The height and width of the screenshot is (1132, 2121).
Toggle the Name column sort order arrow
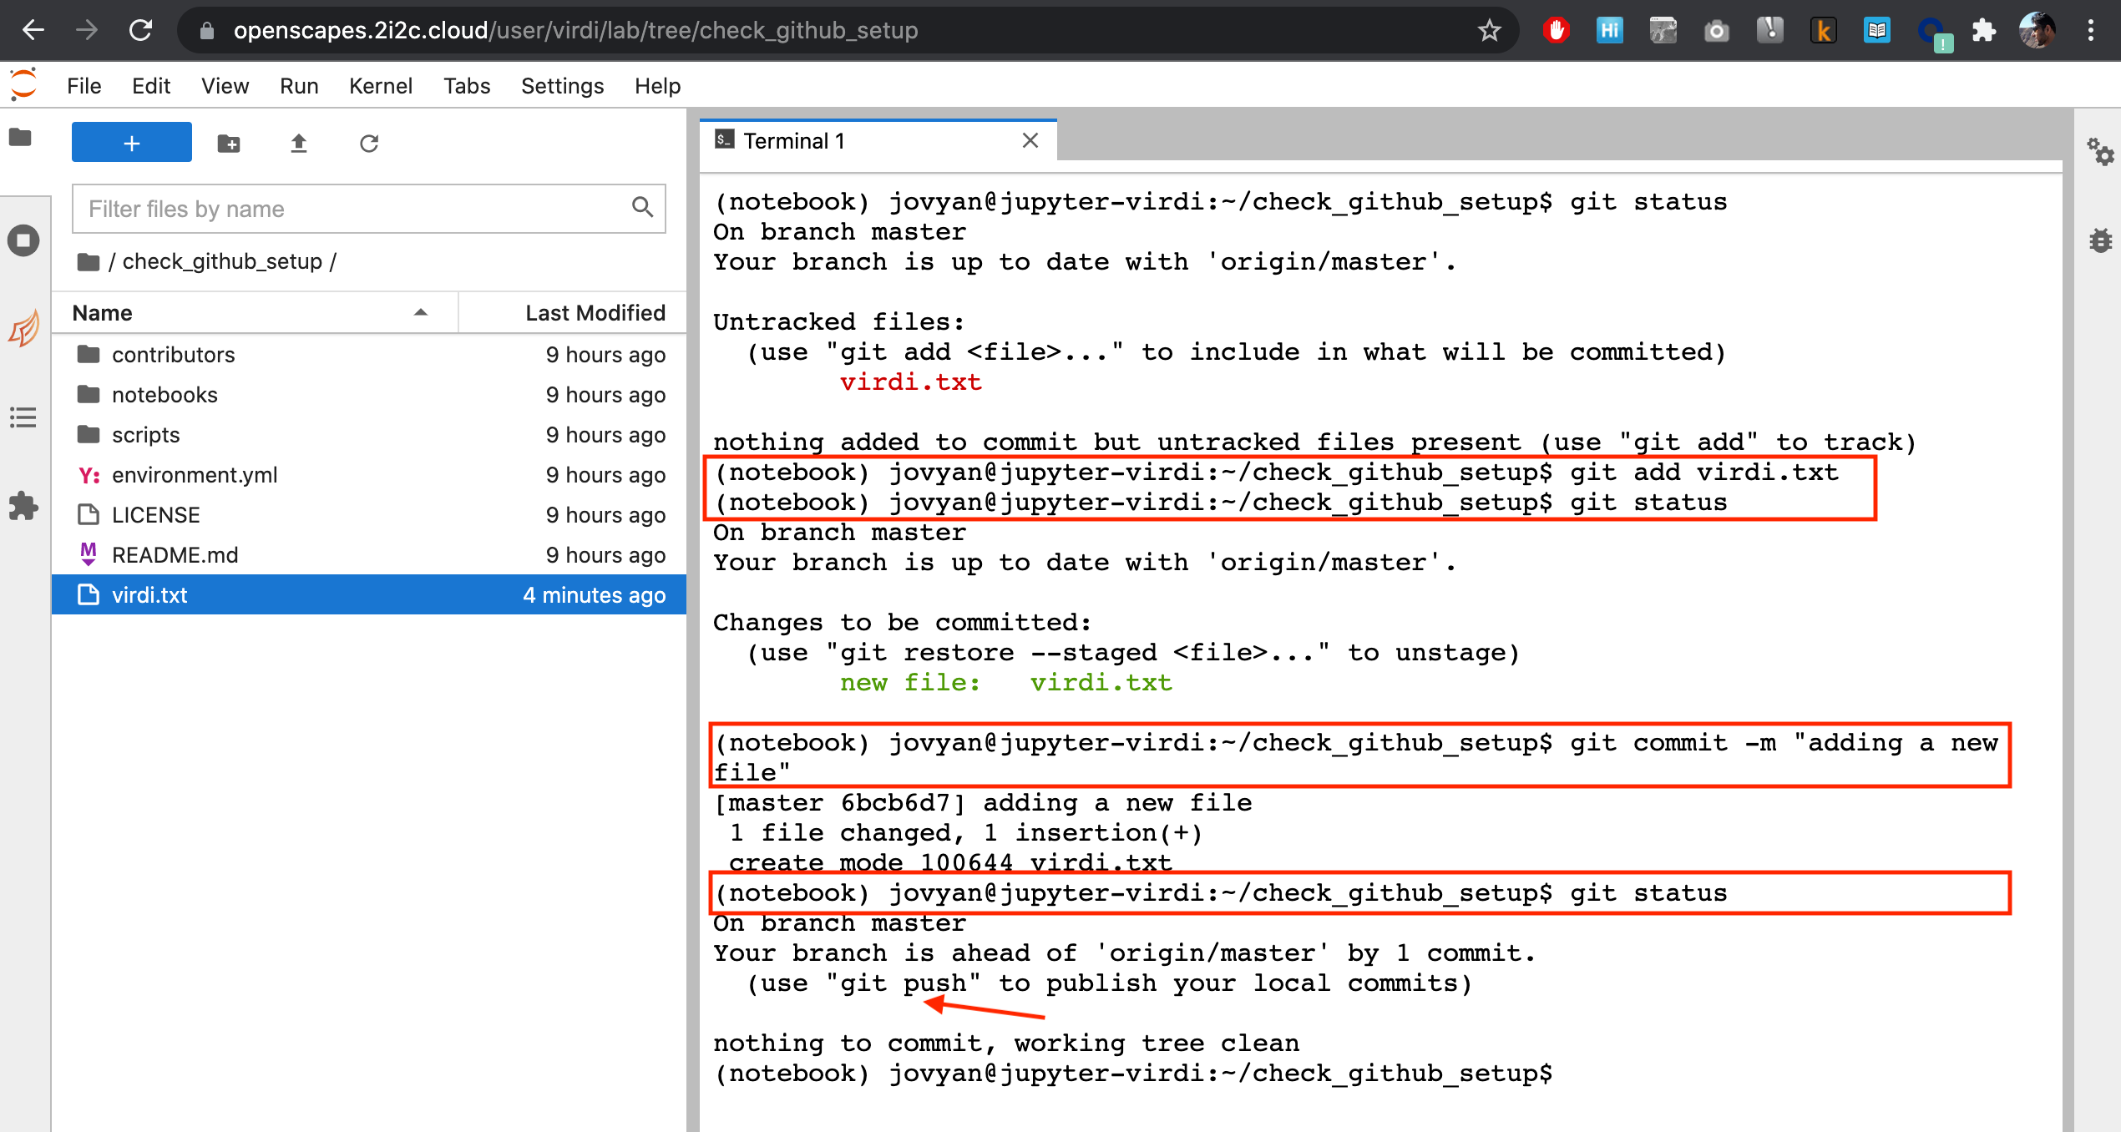[x=420, y=312]
